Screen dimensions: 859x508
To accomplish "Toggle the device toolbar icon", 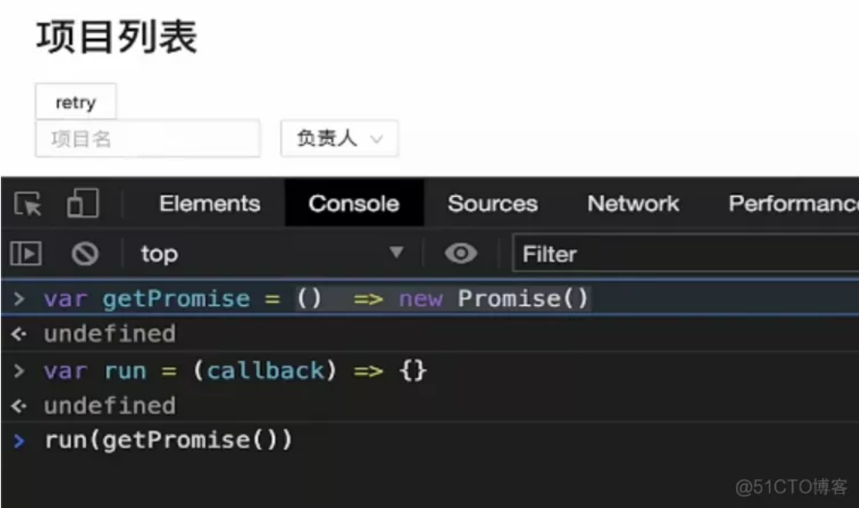I will [x=81, y=204].
